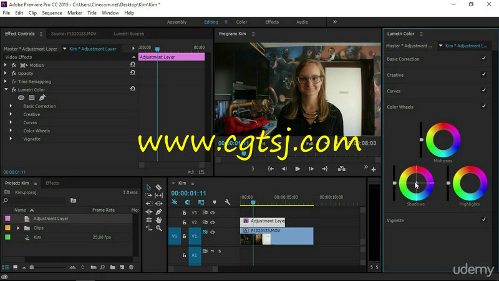Expand Time Remapping properties
Screen dimensions: 499x281
6,82
